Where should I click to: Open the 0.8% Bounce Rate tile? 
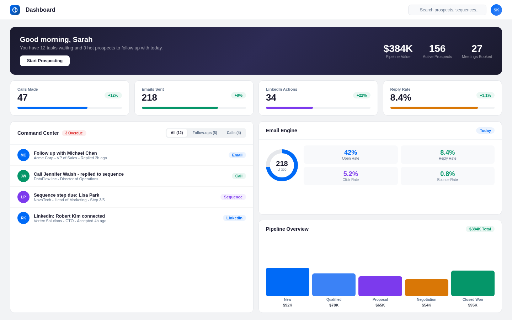(448, 176)
